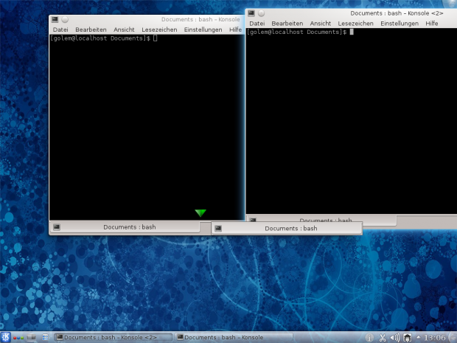Click the virtual desktop pager in panel
Screen dimensions: 457x343
click(x=31, y=338)
